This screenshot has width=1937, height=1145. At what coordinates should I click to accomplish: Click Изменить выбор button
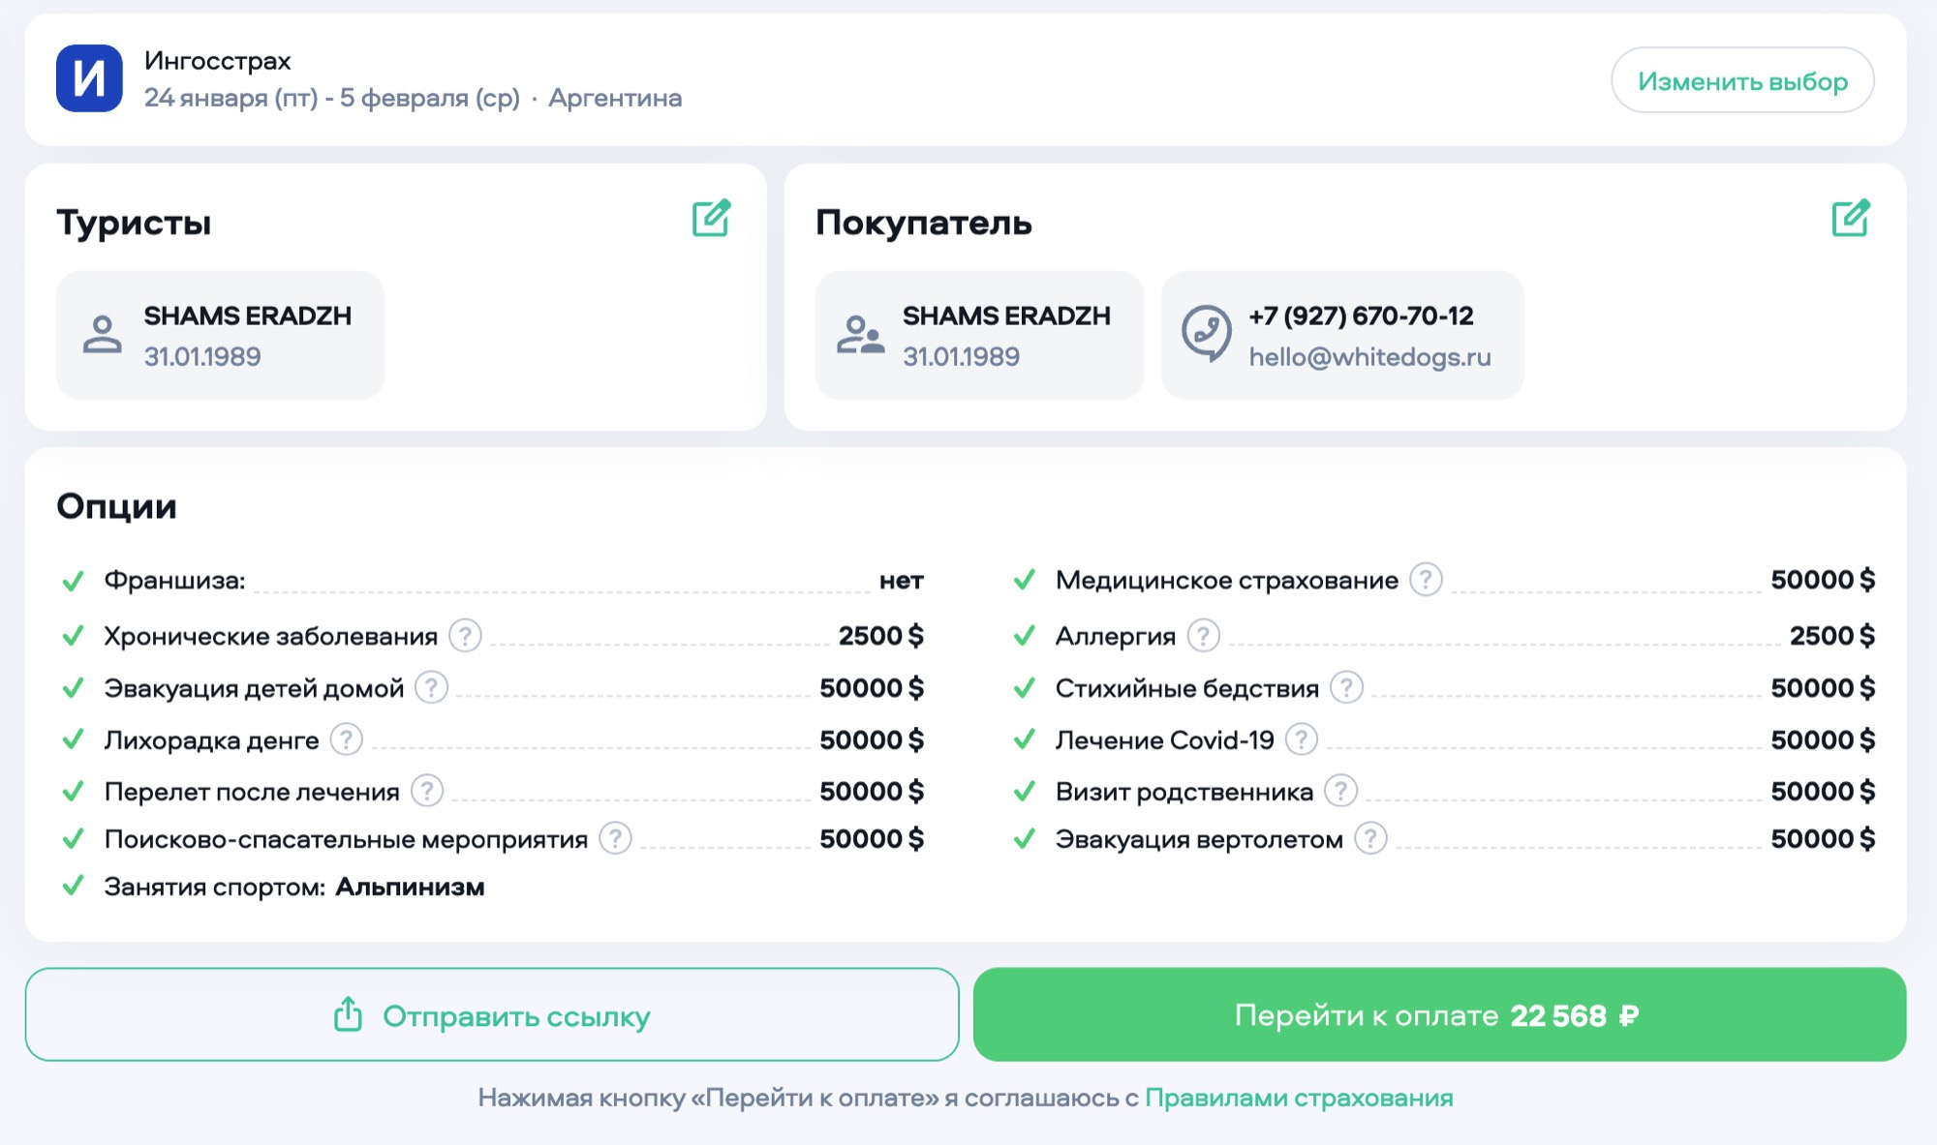pyautogui.click(x=1741, y=80)
